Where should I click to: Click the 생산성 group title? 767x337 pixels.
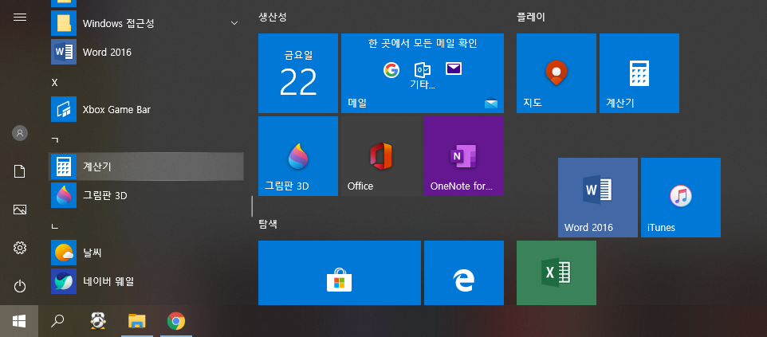tap(273, 17)
